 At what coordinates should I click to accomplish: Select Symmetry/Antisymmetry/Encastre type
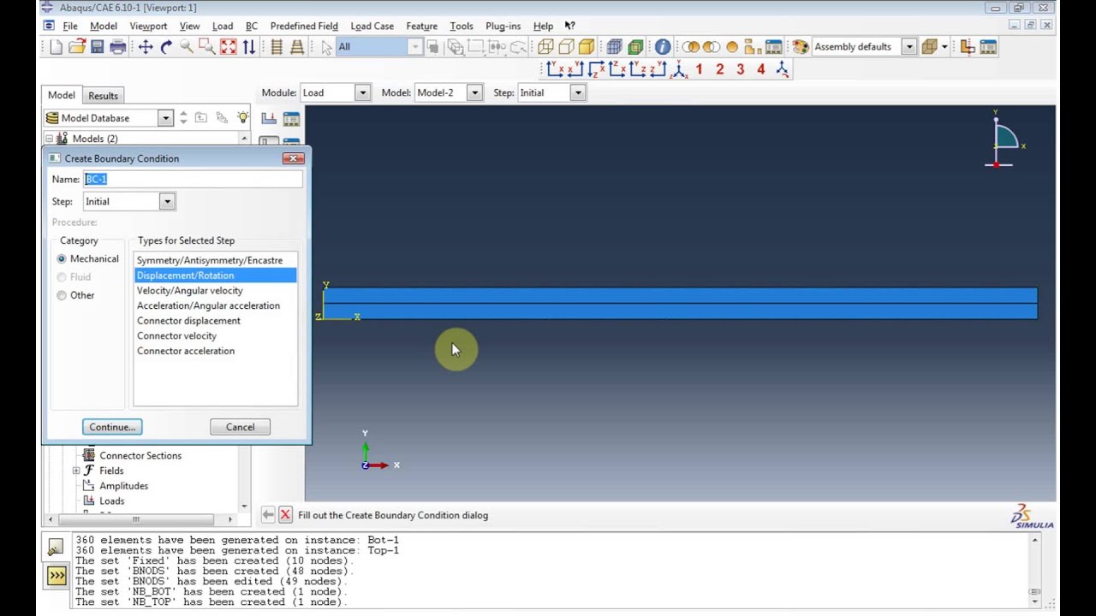point(215,260)
